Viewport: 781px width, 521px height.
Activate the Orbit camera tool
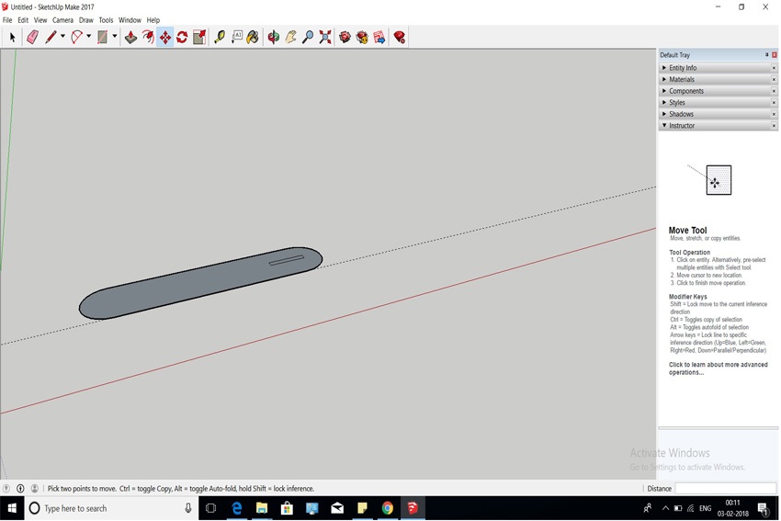[273, 38]
